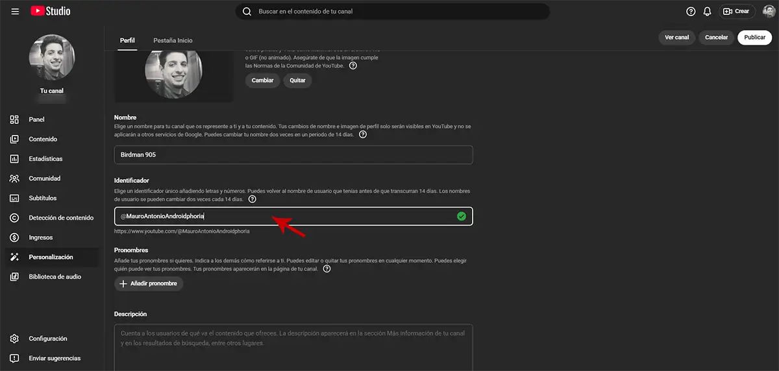Click the Configuración gear icon

click(x=14, y=339)
